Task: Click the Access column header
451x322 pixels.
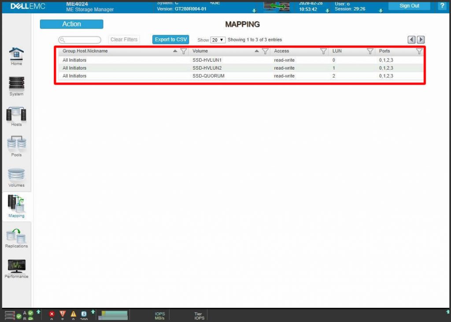Action: (x=281, y=51)
